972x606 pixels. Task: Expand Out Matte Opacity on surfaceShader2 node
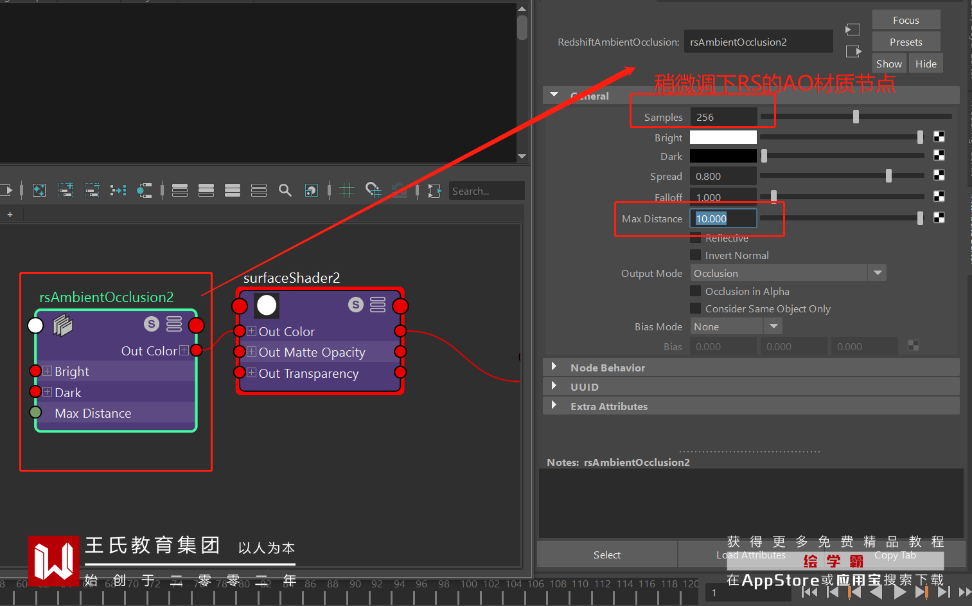pos(251,352)
